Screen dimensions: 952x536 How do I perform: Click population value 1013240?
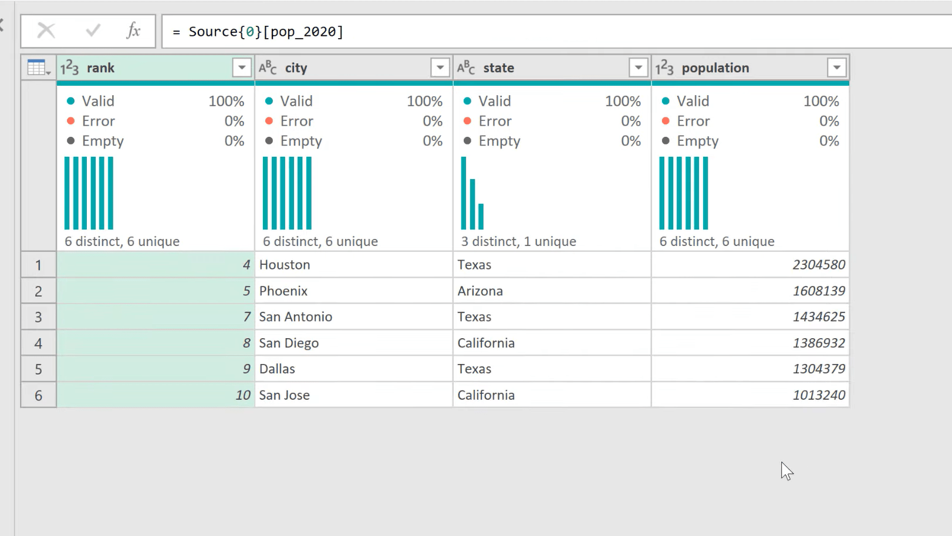[x=751, y=395]
